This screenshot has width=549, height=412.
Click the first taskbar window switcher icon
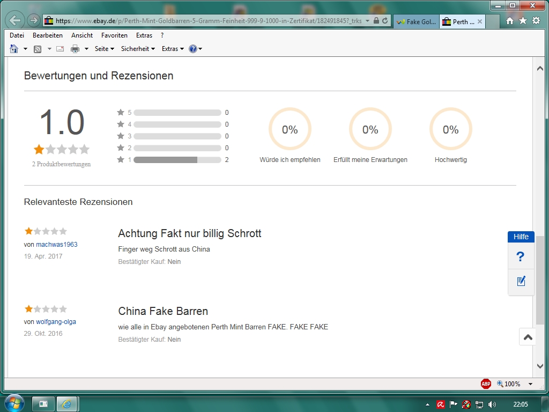43,404
